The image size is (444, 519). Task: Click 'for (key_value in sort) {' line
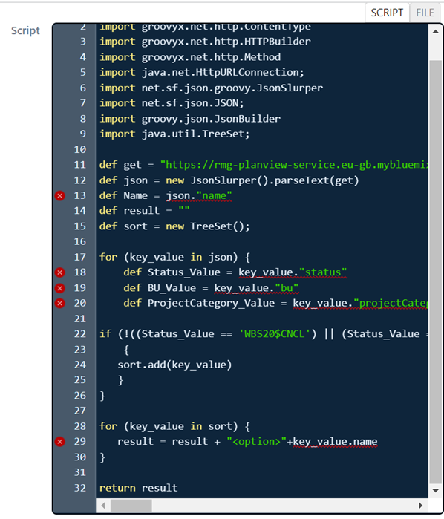174,426
